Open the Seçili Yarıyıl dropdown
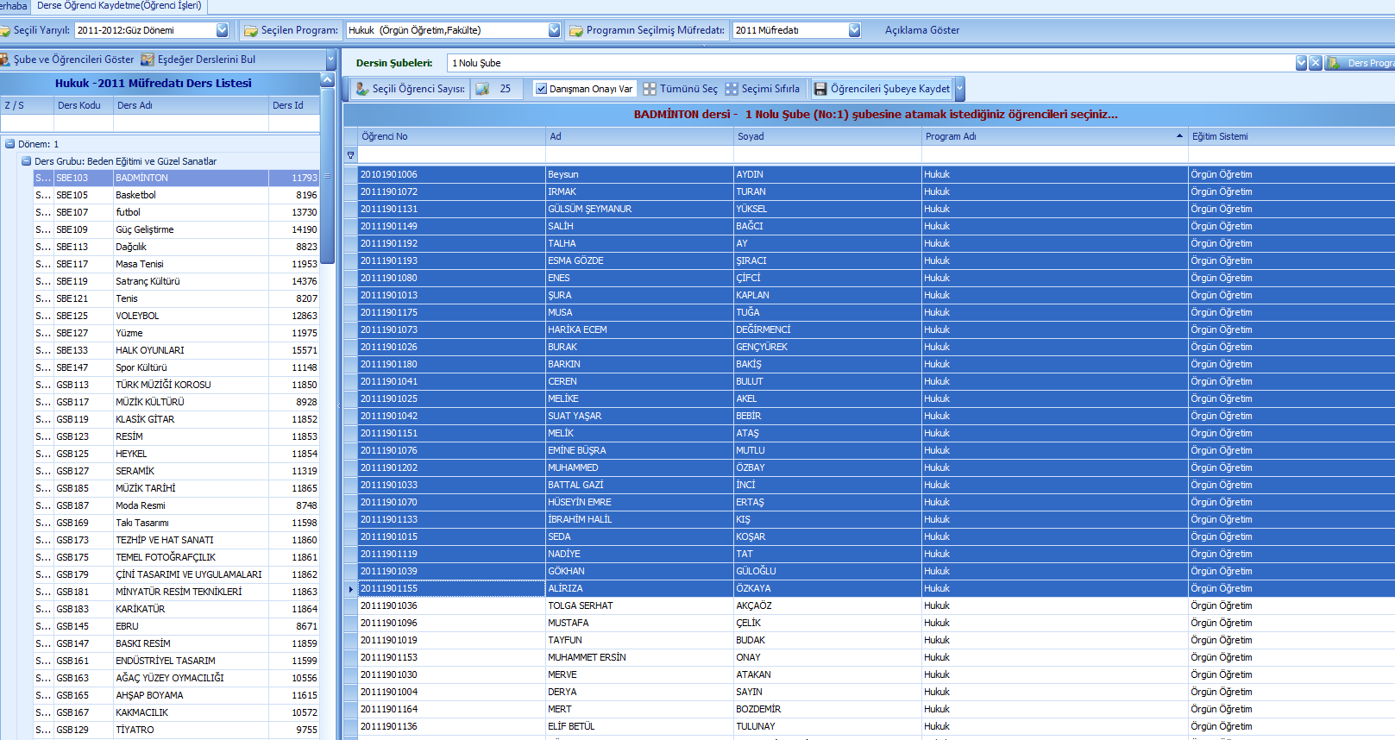This screenshot has width=1395, height=740. click(222, 30)
